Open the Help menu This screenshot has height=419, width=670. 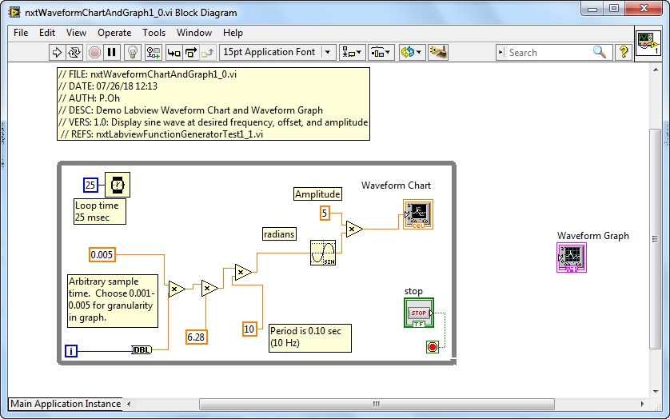[x=233, y=33]
